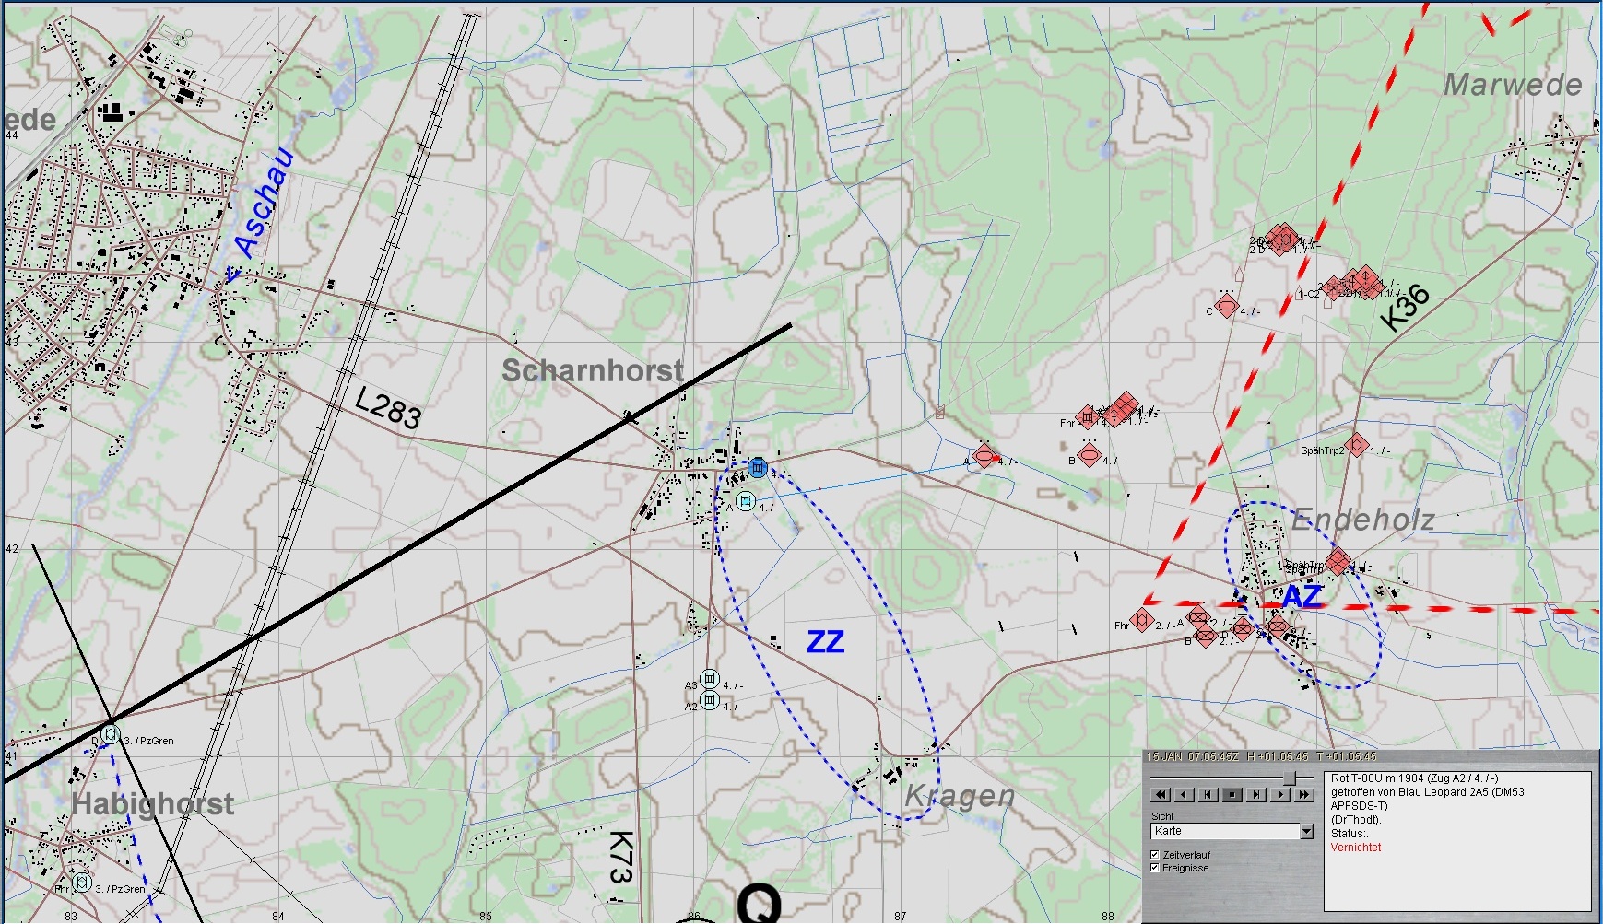The height and width of the screenshot is (924, 1603).
Task: Select the red unit C 4. symbol
Action: tap(1227, 306)
